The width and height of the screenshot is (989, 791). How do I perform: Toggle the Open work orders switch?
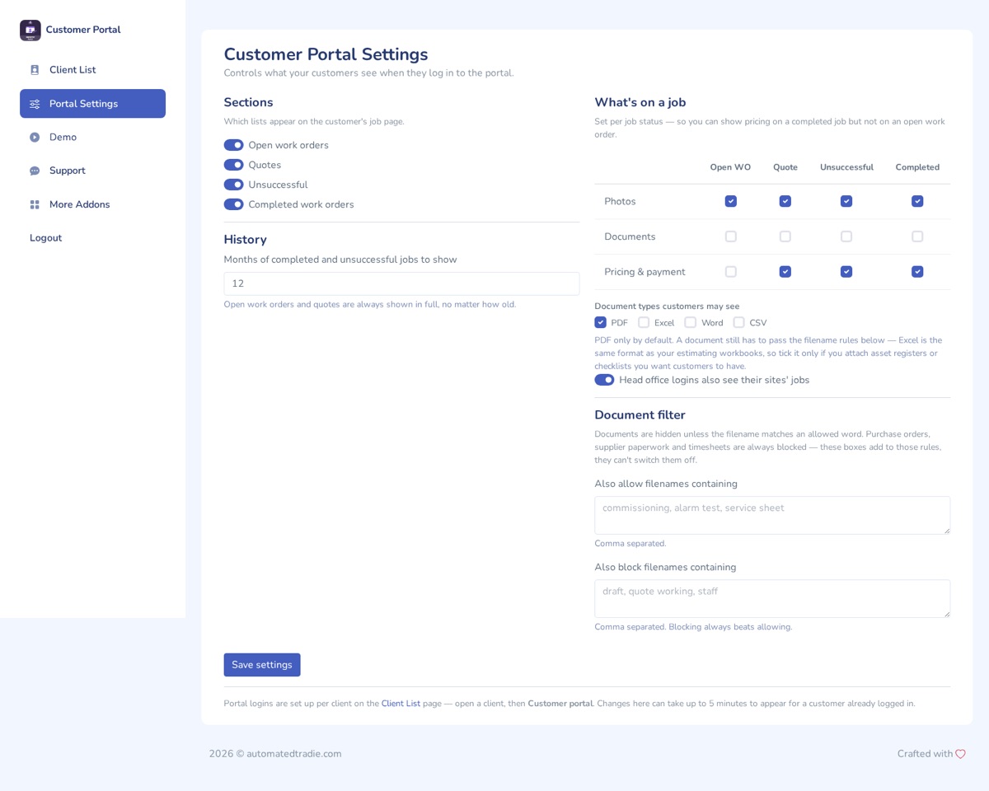click(234, 145)
